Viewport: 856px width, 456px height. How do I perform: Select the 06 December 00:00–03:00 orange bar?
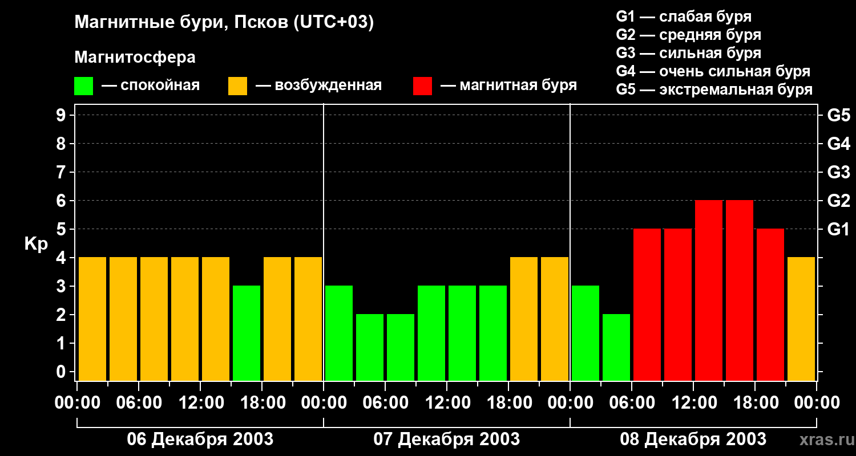coord(92,319)
